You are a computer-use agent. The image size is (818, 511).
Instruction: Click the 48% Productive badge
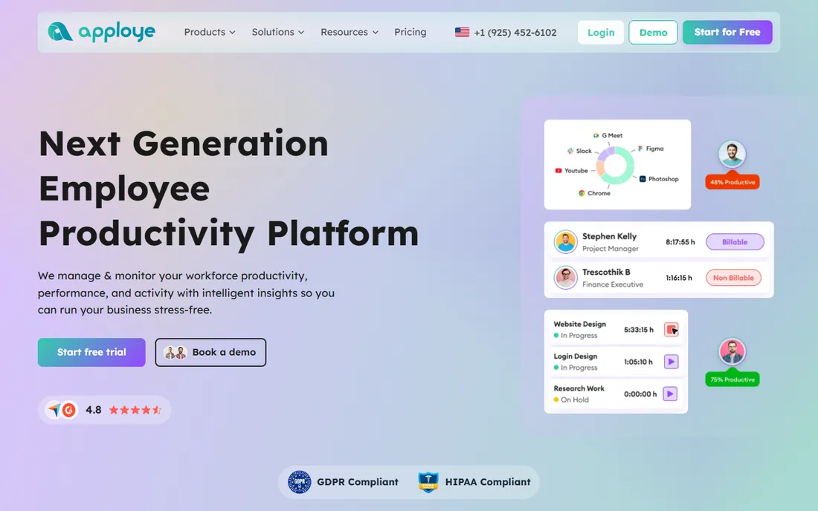pyautogui.click(x=732, y=182)
